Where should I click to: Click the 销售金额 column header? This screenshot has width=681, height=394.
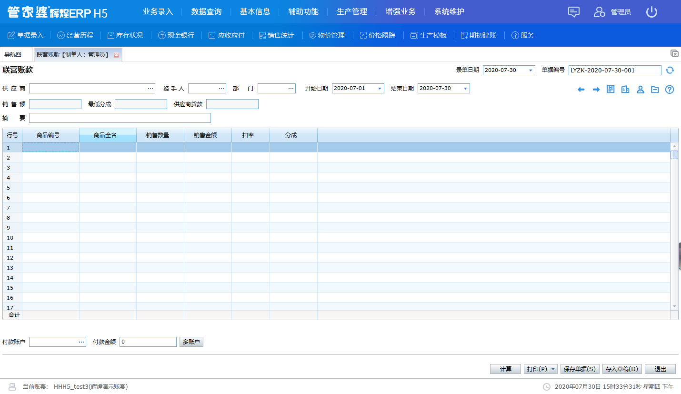[x=208, y=135]
